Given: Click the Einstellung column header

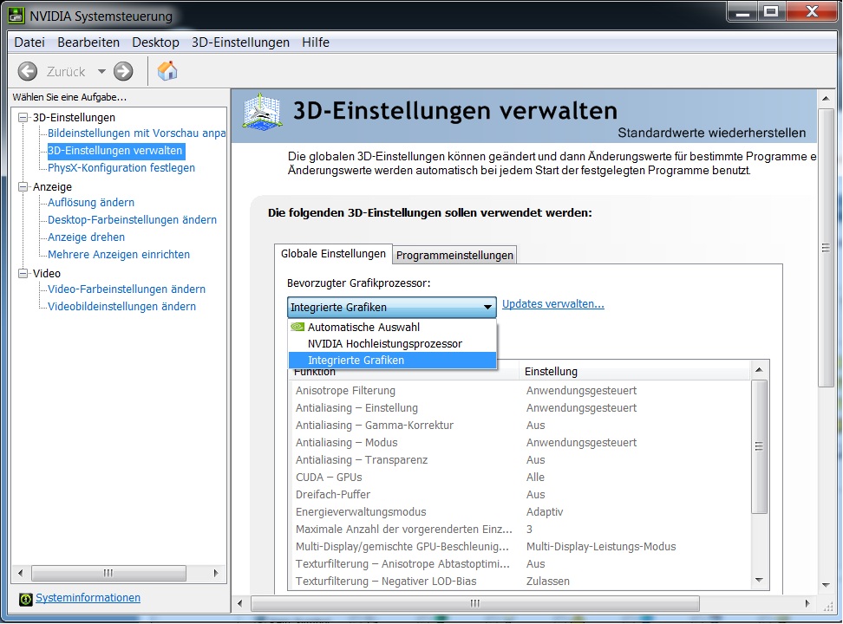Looking at the screenshot, I should [634, 372].
